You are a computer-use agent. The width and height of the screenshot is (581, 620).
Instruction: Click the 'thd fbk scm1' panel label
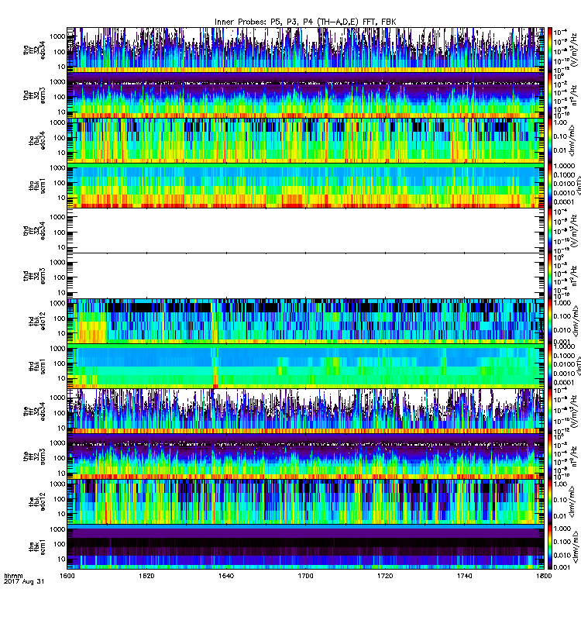tap(37, 366)
